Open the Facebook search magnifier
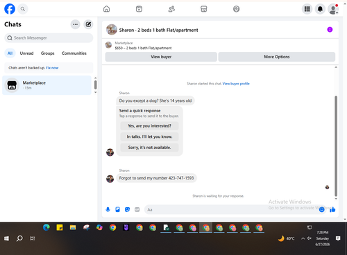 (23, 9)
